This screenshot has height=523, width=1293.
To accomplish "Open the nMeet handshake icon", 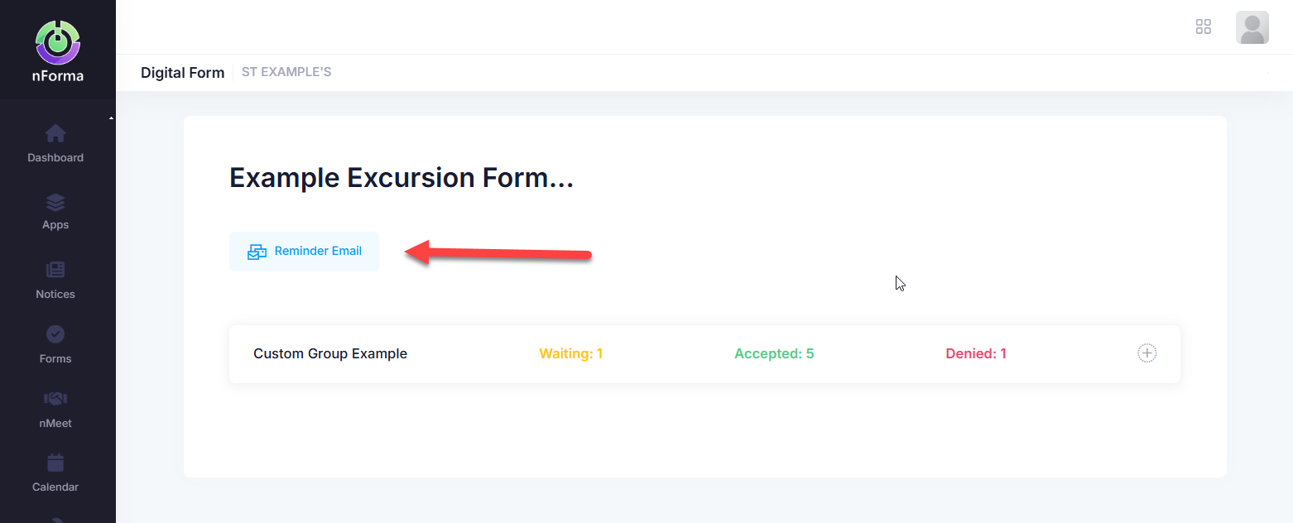I will [55, 399].
